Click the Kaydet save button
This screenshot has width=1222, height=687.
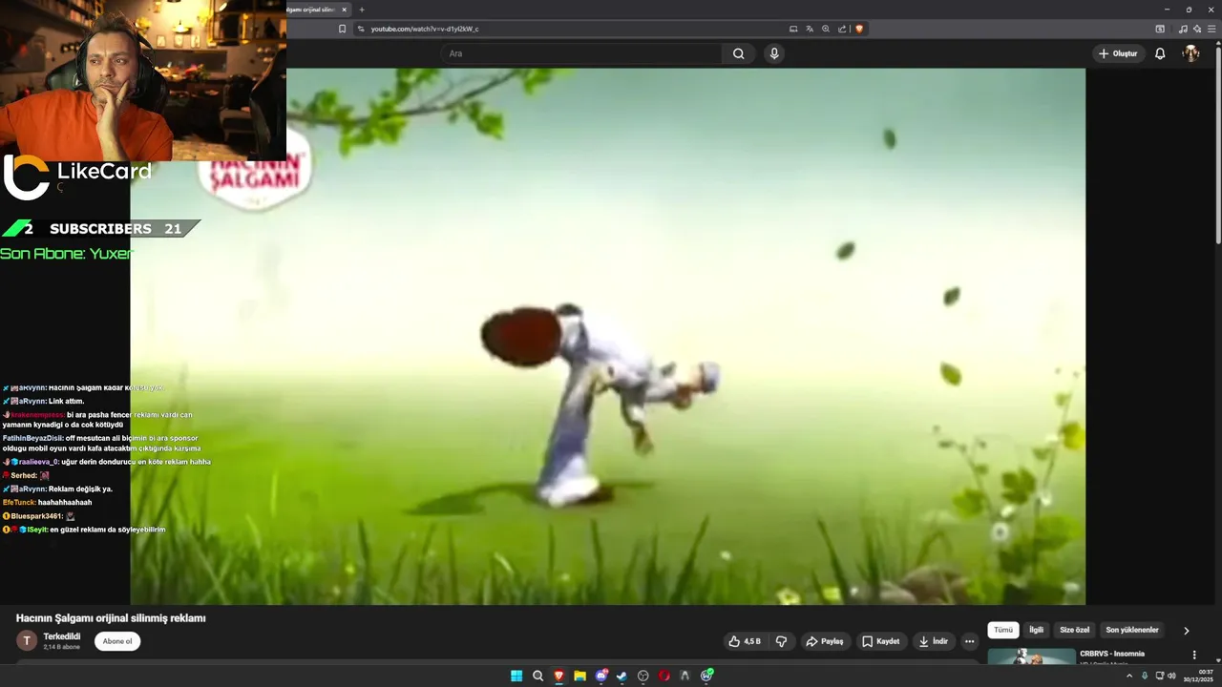click(x=880, y=641)
